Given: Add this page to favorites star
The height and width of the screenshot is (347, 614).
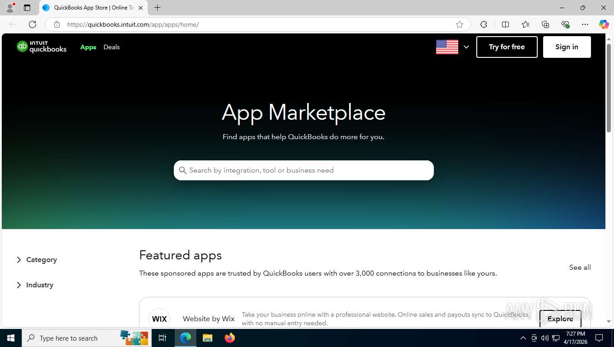Looking at the screenshot, I should 459,24.
